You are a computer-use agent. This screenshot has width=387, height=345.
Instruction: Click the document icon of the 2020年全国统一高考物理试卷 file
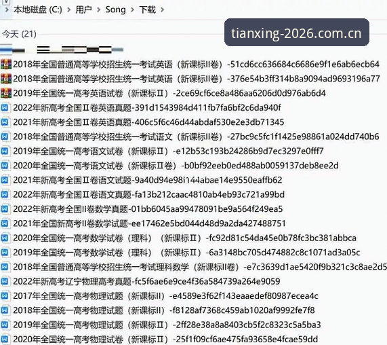pyautogui.click(x=5, y=340)
